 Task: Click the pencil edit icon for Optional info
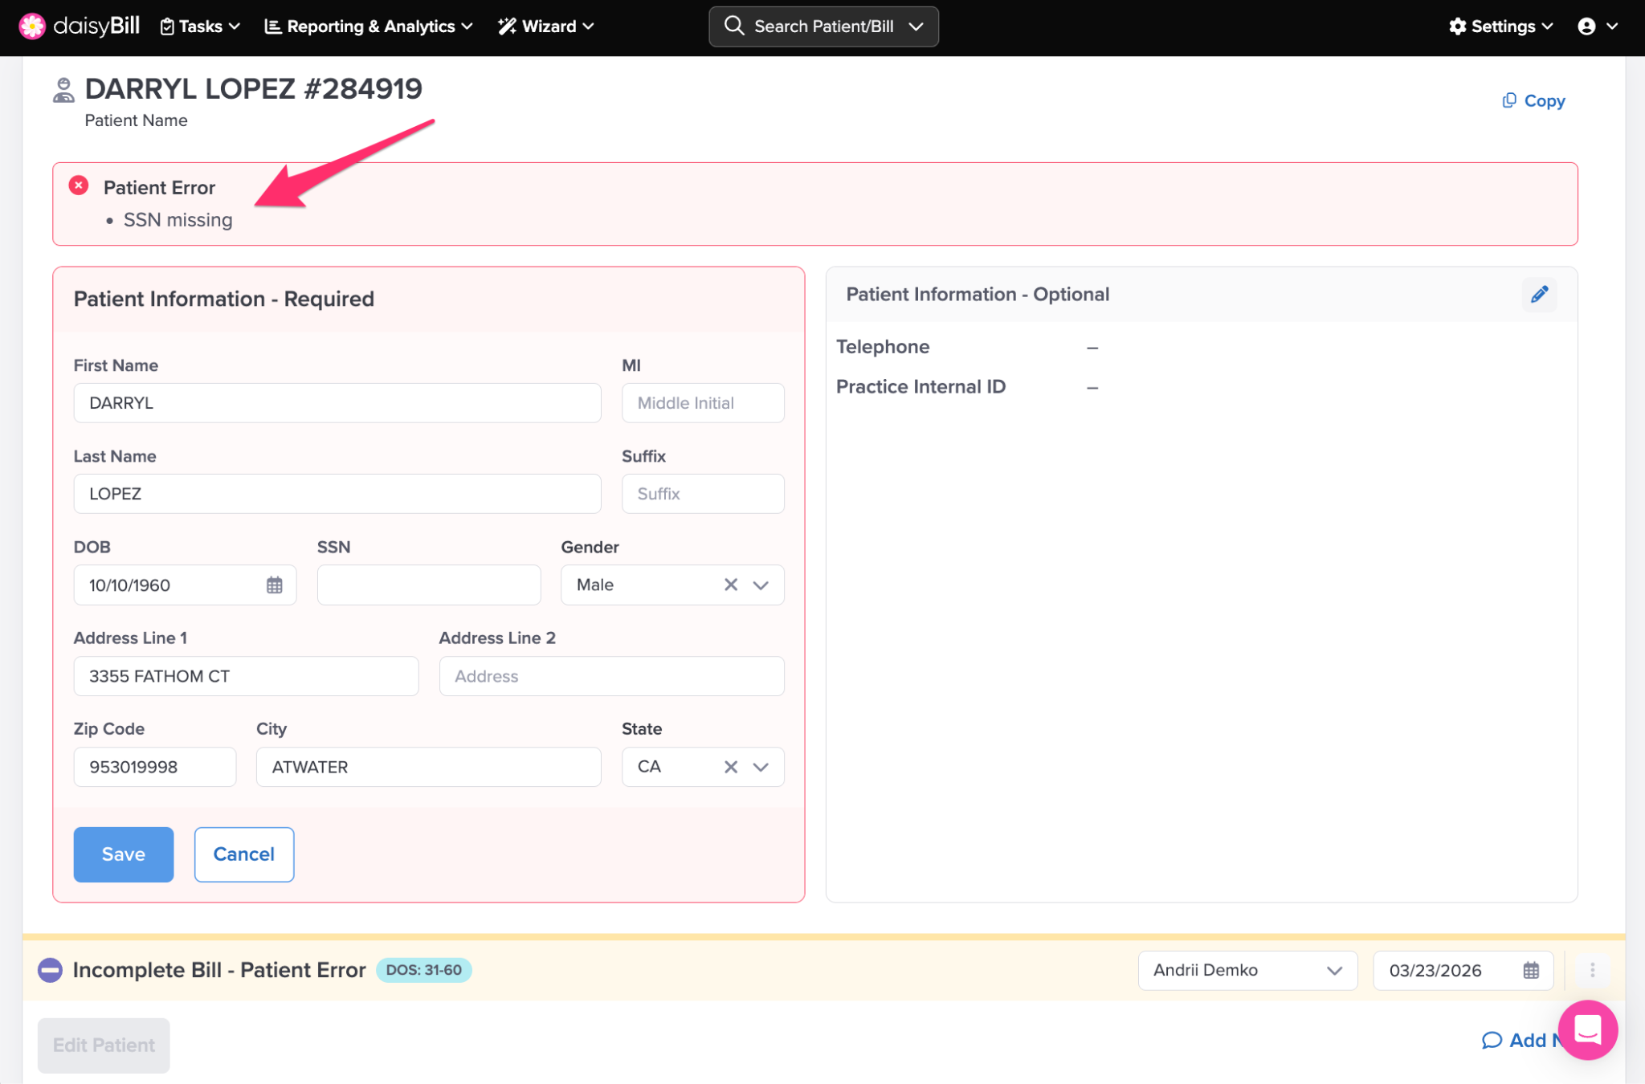click(x=1538, y=295)
